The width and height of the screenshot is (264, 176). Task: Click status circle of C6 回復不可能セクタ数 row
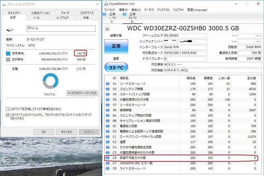click(108, 158)
